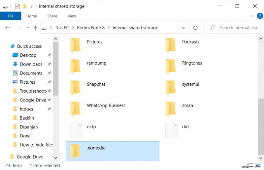Open the Pictures folder icon
Image resolution: width=264 pixels, height=170 pixels.
76,45
